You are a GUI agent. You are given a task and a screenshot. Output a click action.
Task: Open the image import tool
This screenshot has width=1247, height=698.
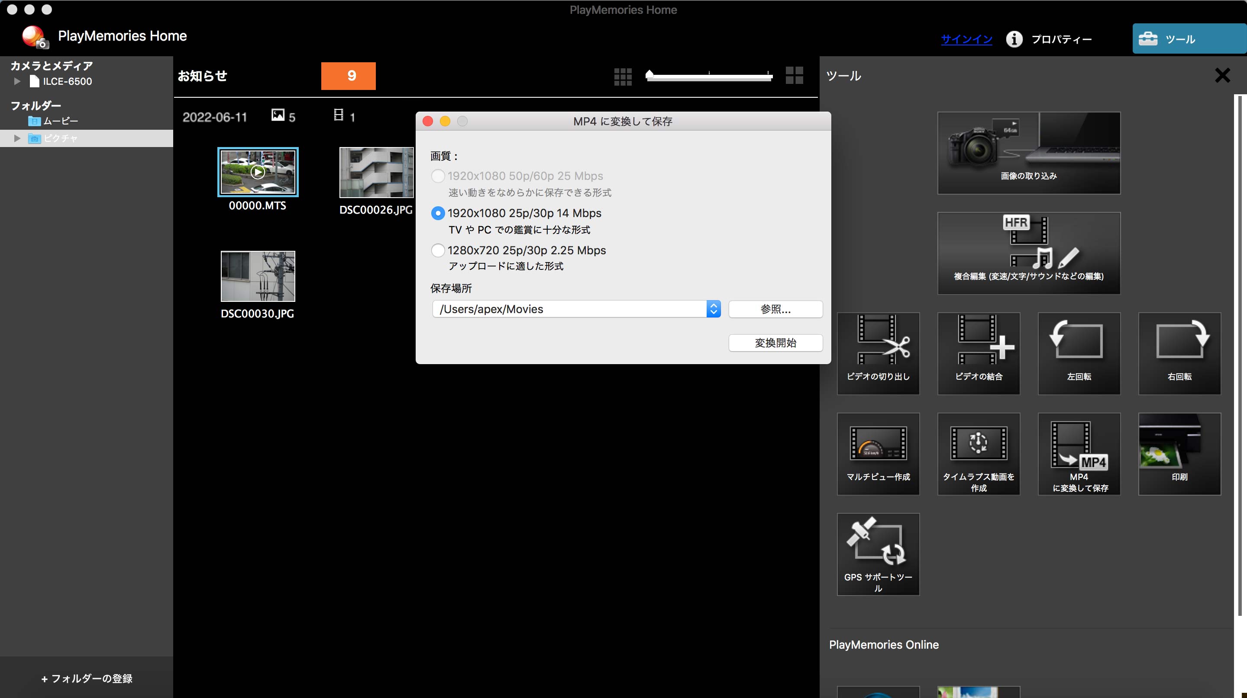tap(1029, 153)
